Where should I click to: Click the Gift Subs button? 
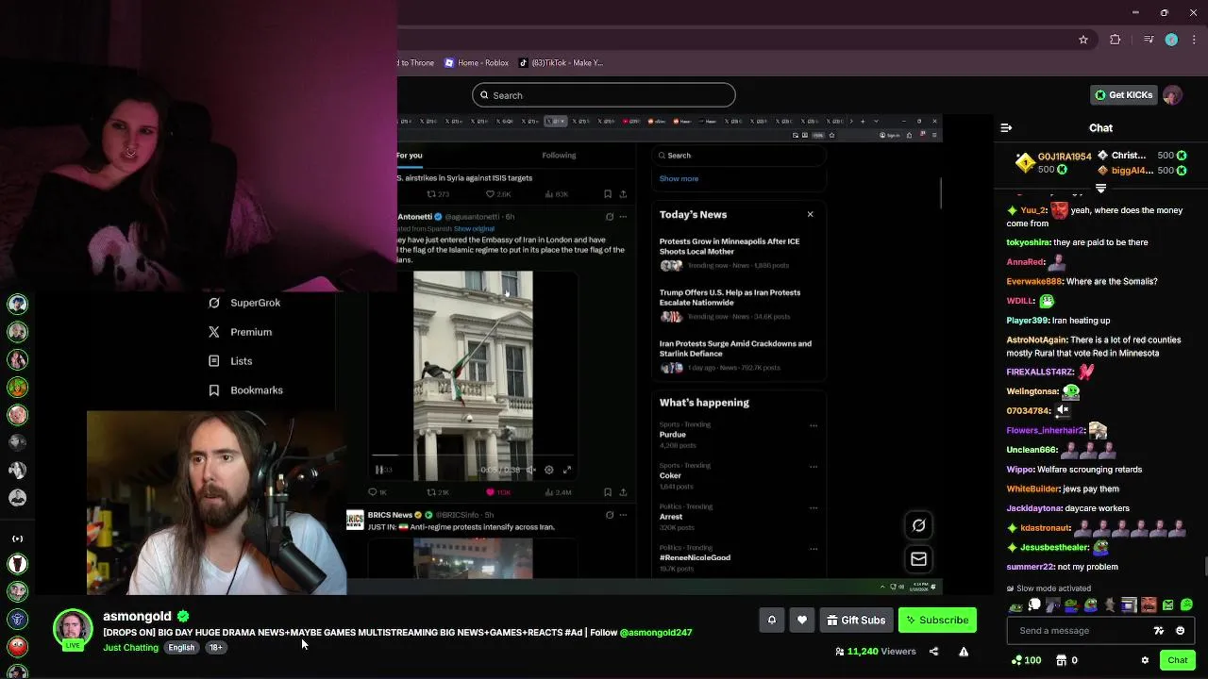pos(856,620)
